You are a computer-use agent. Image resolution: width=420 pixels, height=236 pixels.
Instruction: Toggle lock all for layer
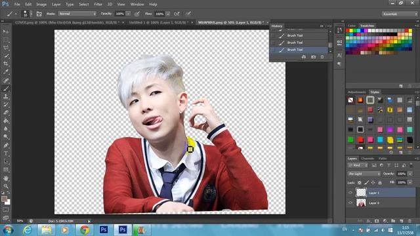click(380, 182)
